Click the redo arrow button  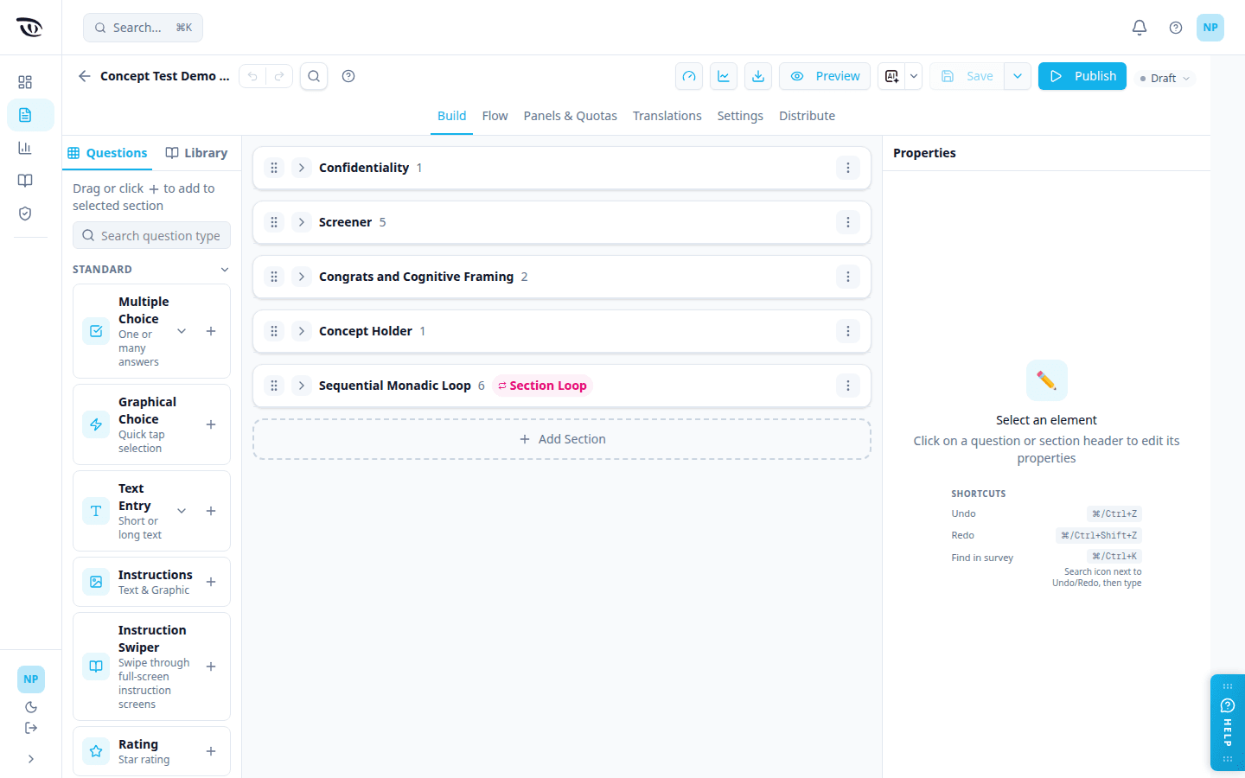(279, 76)
